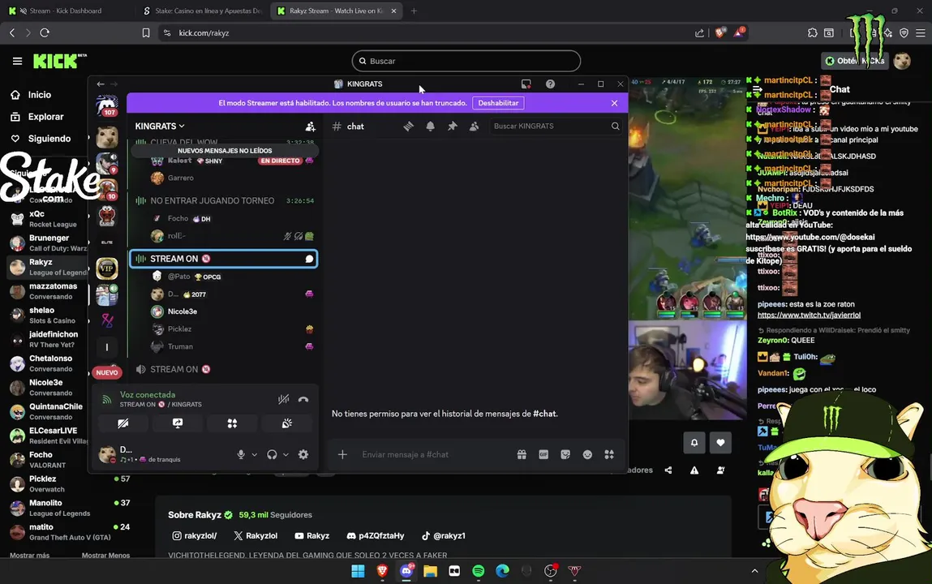Image resolution: width=932 pixels, height=584 pixels.
Task: Open Kick hamburger menu
Action: [17, 61]
